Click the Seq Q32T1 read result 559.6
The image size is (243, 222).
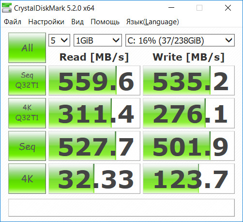pos(94,80)
